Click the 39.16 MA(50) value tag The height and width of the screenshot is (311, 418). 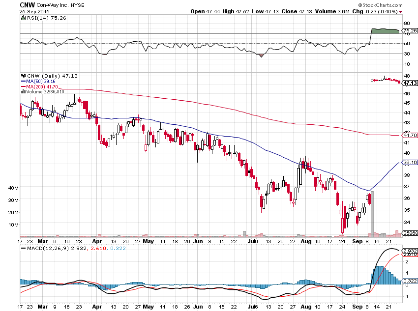coord(410,163)
